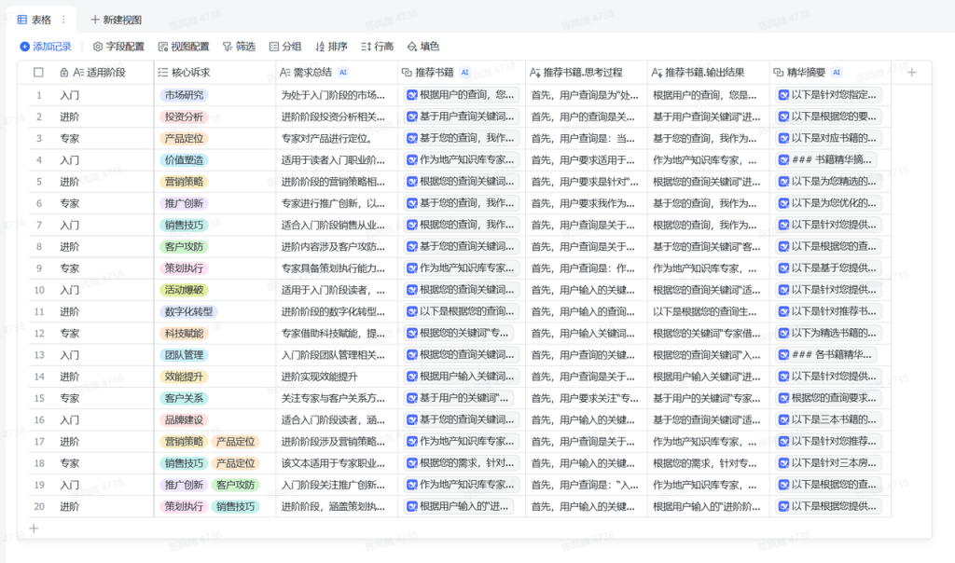Click the 推广创新 tag in row 6

coord(184,203)
